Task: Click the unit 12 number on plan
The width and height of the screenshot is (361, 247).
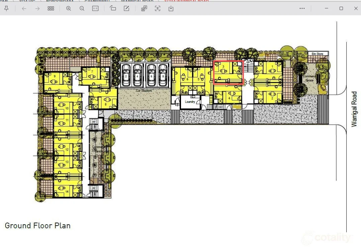Action: (67, 149)
